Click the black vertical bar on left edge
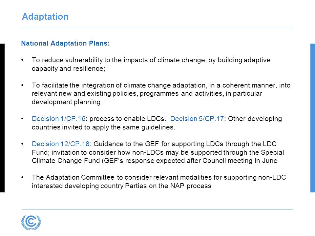This screenshot has width=315, height=236. pyautogui.click(x=2, y=118)
